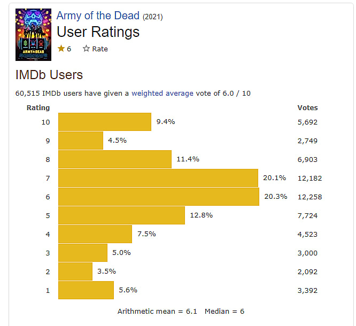This screenshot has height=326, width=356.
Task: Open the Army of the Dead title link
Action: click(x=98, y=15)
